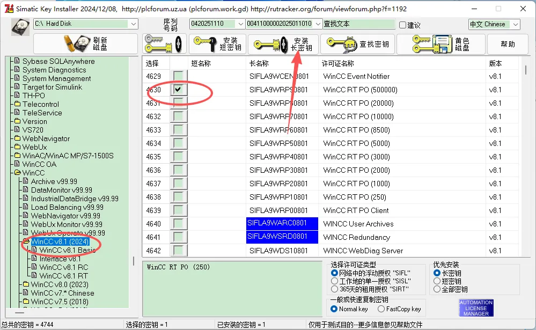536x330 pixels.
Task: Select Target for Simulink tree item
Action: tap(52, 87)
